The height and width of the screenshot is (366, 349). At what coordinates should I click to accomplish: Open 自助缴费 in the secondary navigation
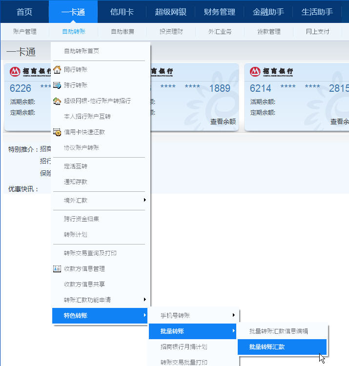click(122, 32)
